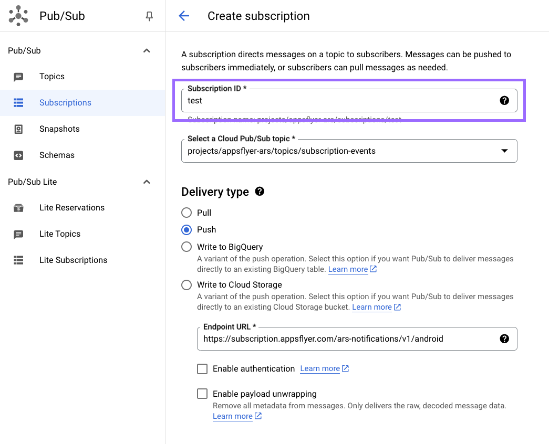The width and height of the screenshot is (549, 444).
Task: Open Lite Reservations in sidebar
Action: (x=72, y=208)
